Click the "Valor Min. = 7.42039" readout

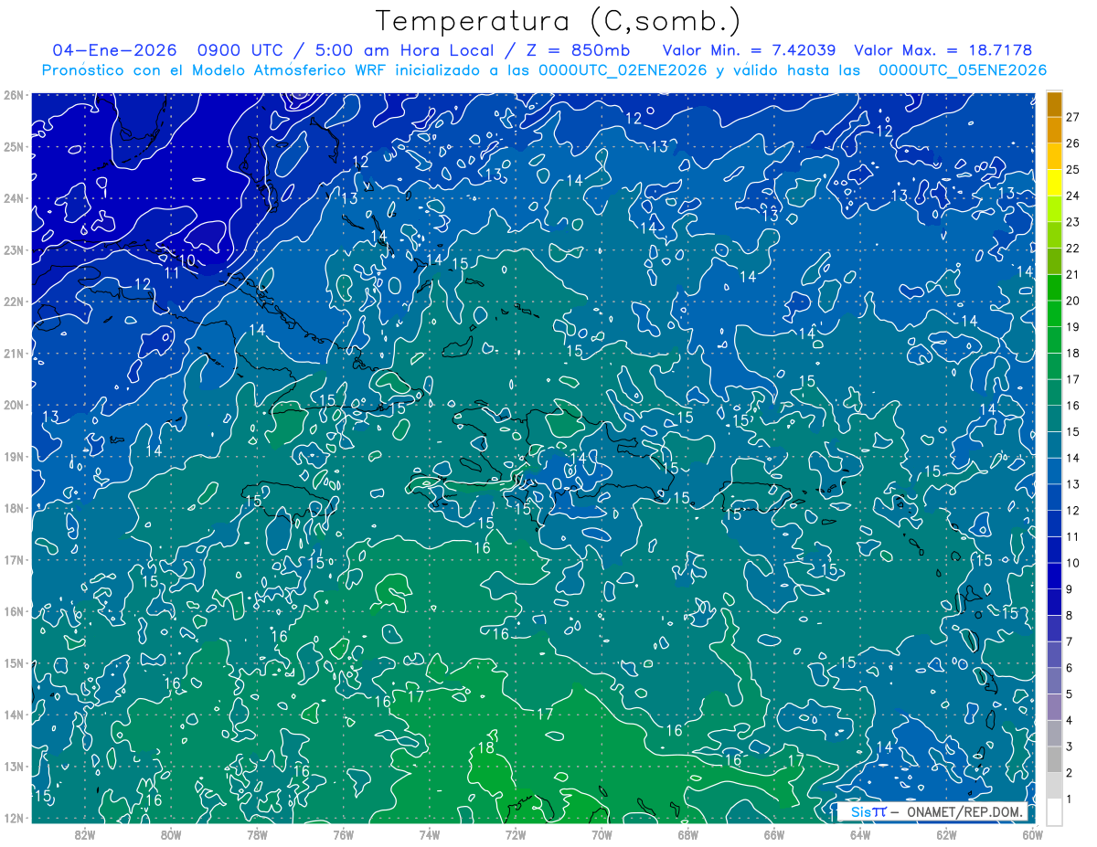click(x=750, y=50)
